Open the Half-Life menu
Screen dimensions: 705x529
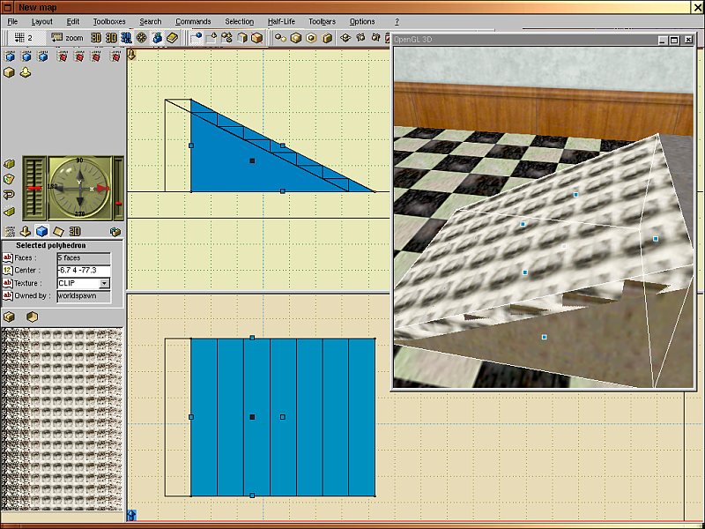pyautogui.click(x=281, y=21)
